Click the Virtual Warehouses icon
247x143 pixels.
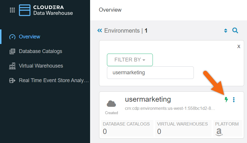pos(12,66)
